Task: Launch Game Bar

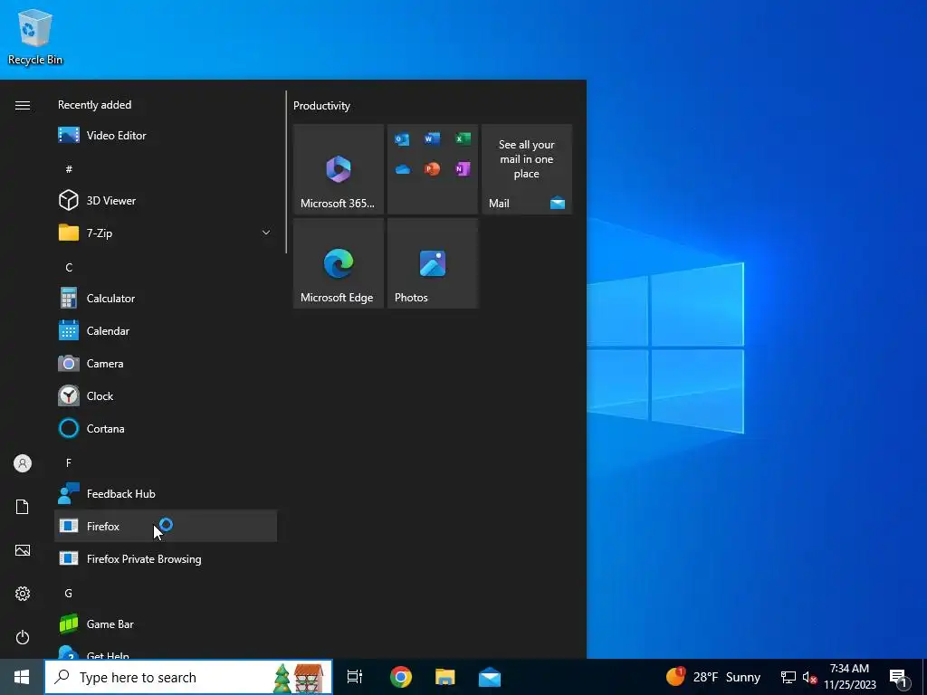Action: click(x=166, y=624)
